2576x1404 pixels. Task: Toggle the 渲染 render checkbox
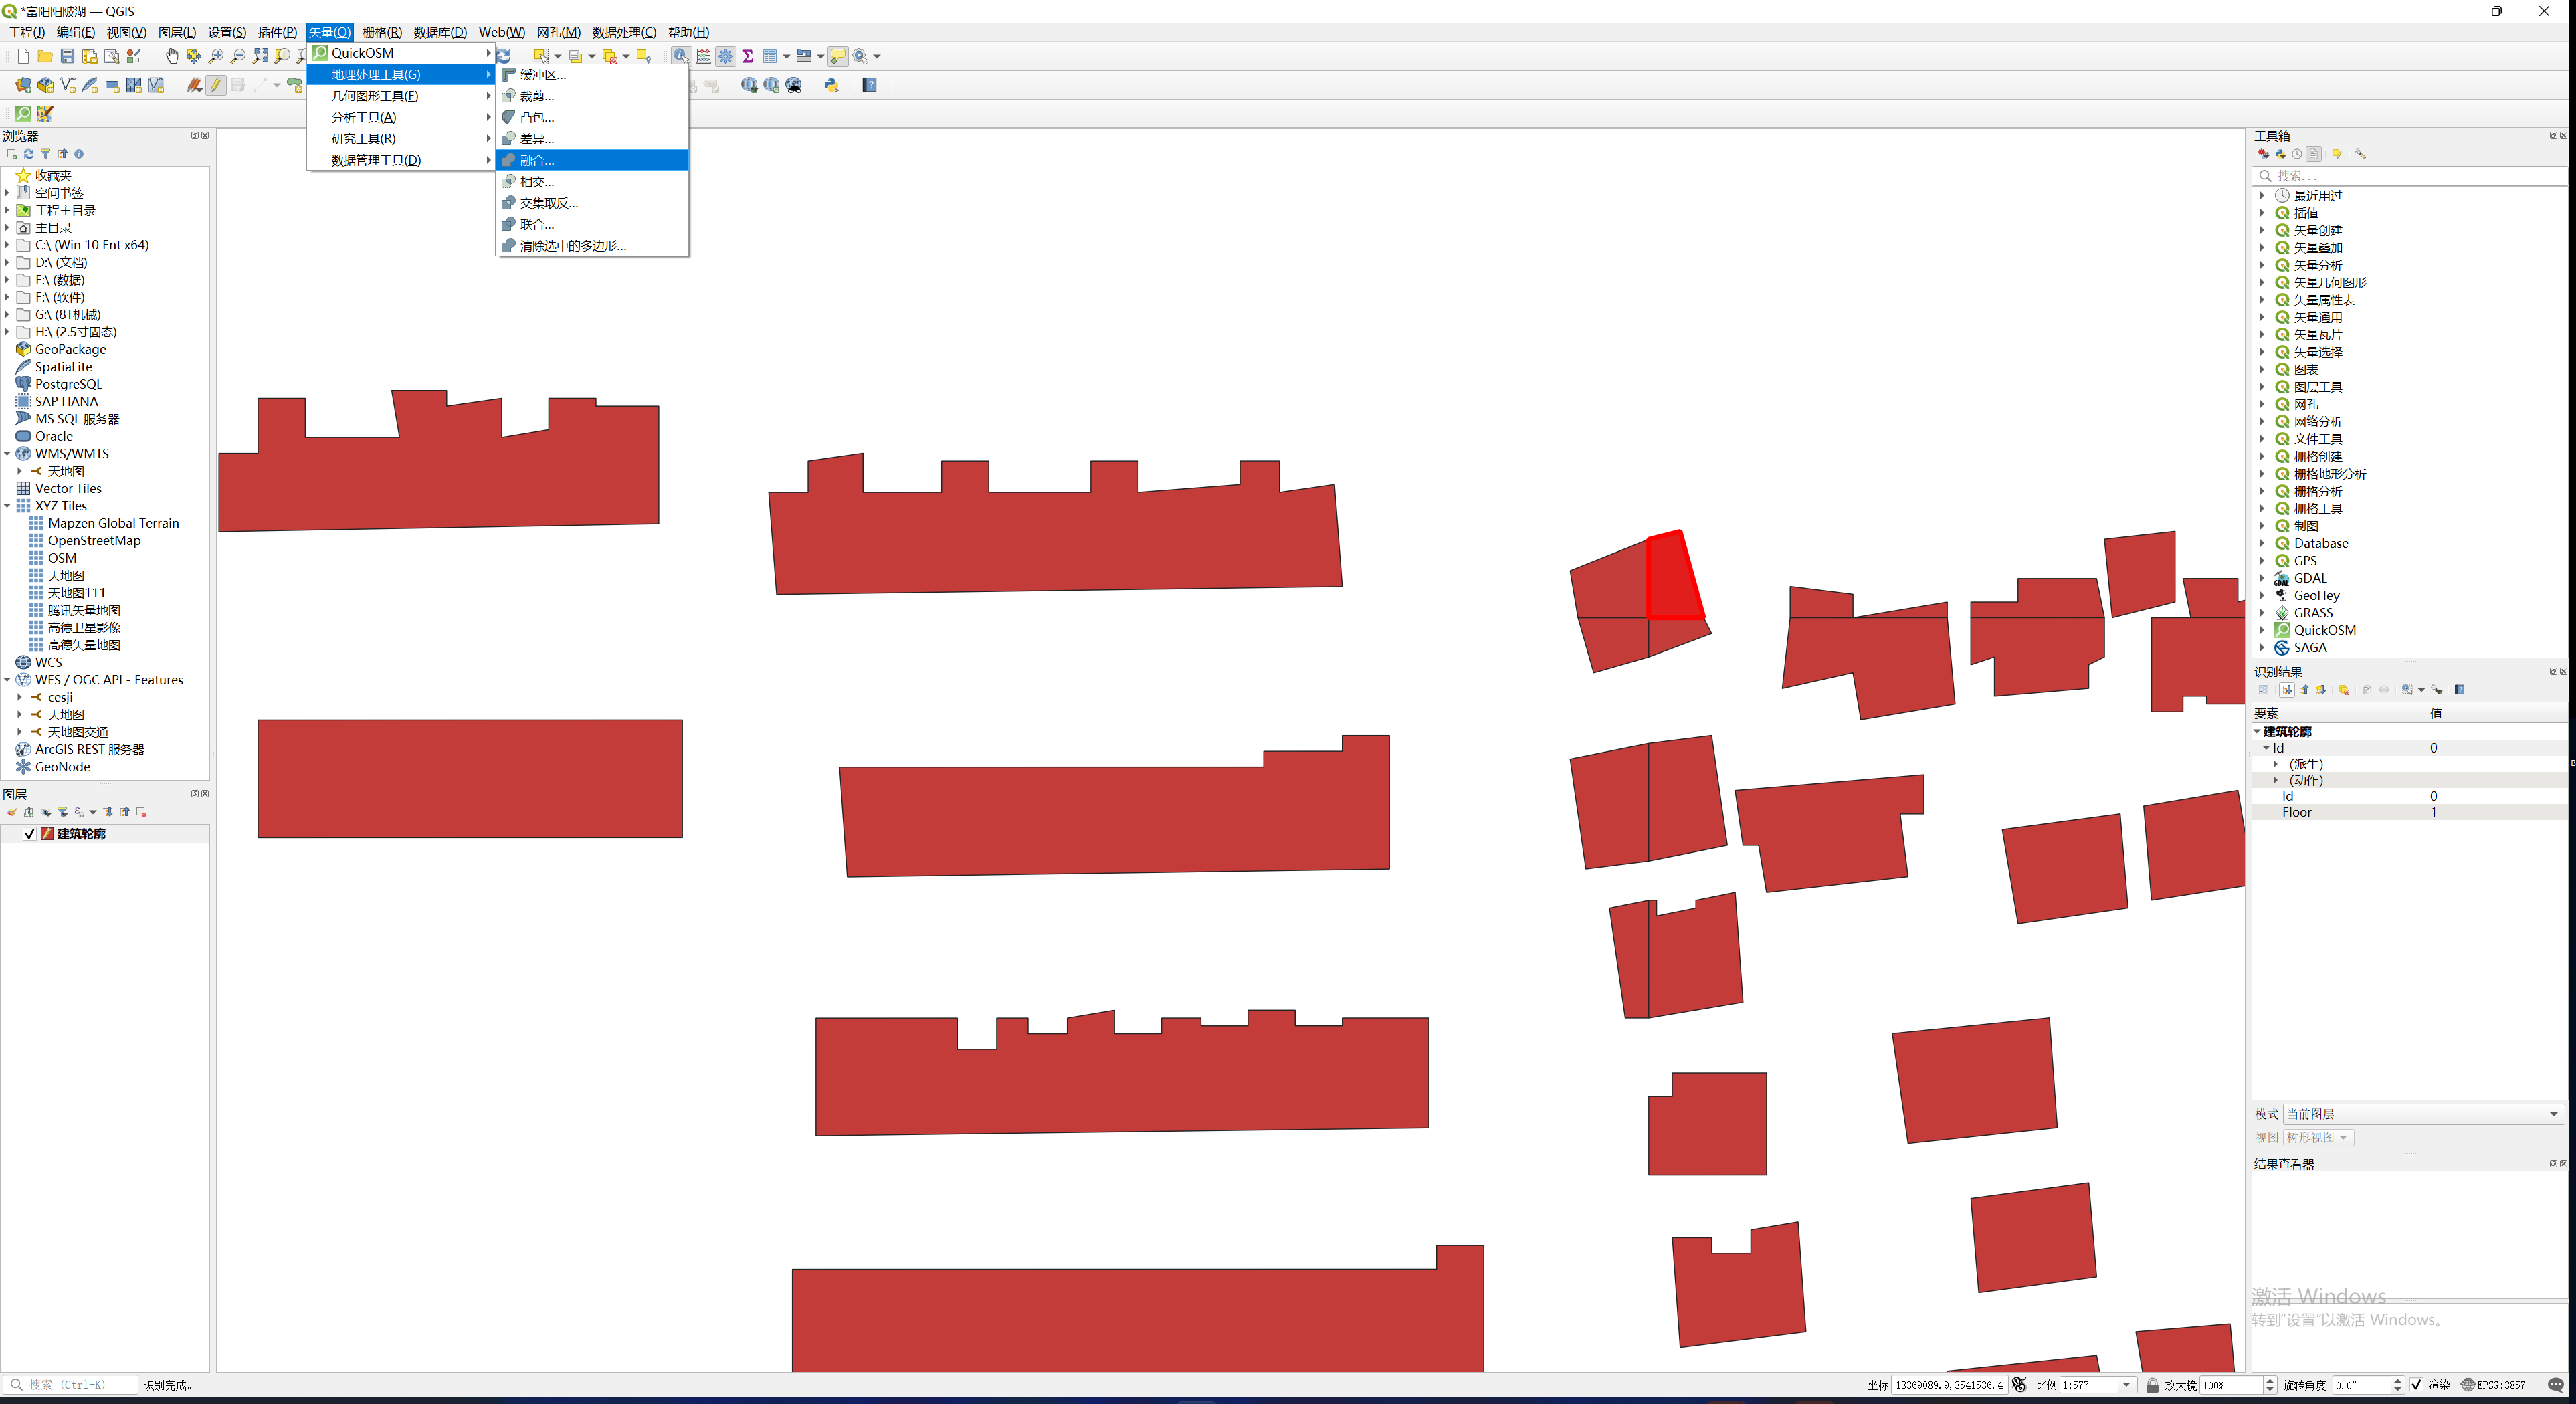(x=2416, y=1385)
